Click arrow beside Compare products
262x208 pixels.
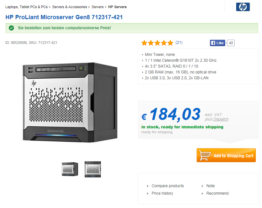[148, 186]
